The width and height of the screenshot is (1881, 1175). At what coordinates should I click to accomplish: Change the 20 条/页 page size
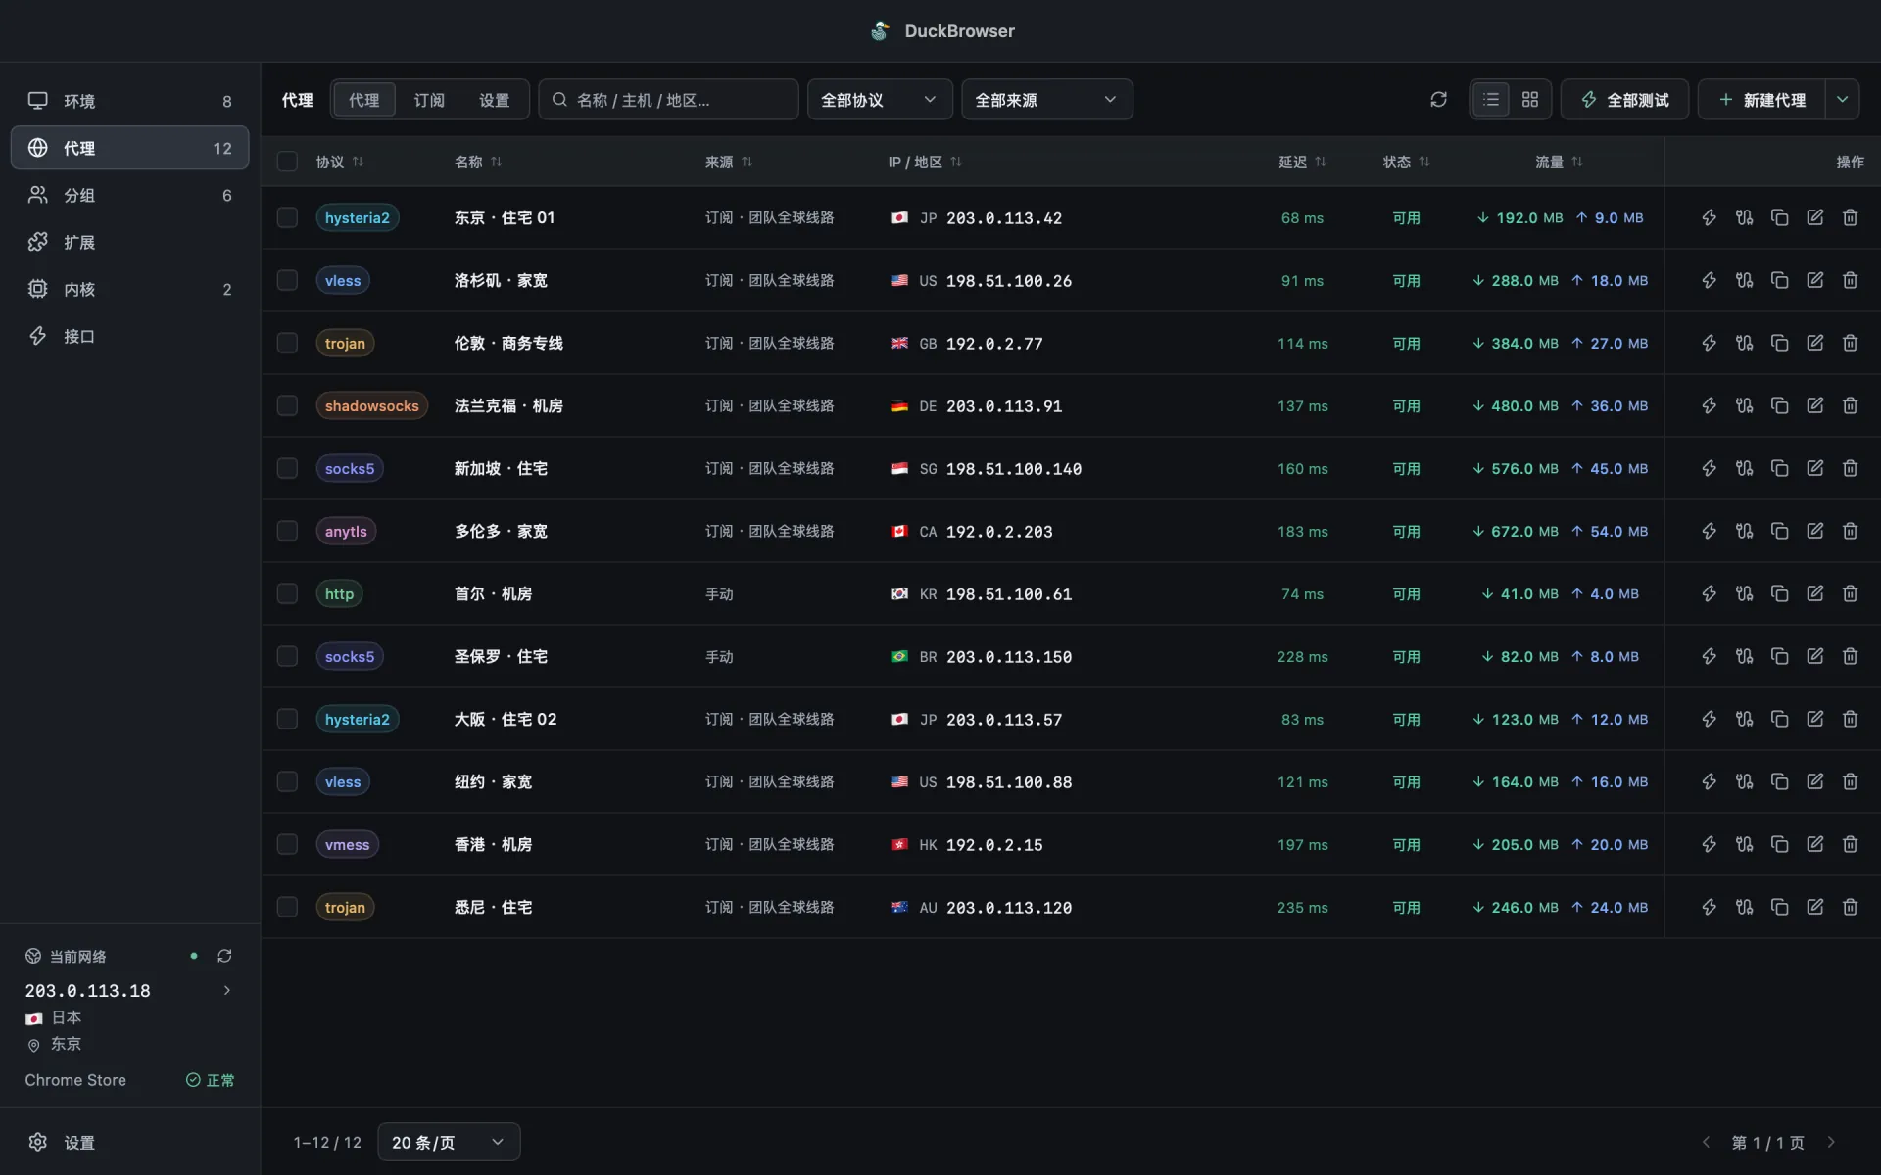[449, 1142]
